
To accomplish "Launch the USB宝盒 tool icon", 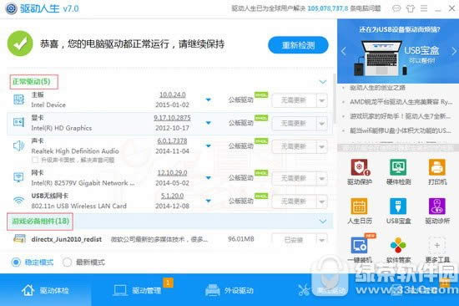I will (398, 207).
